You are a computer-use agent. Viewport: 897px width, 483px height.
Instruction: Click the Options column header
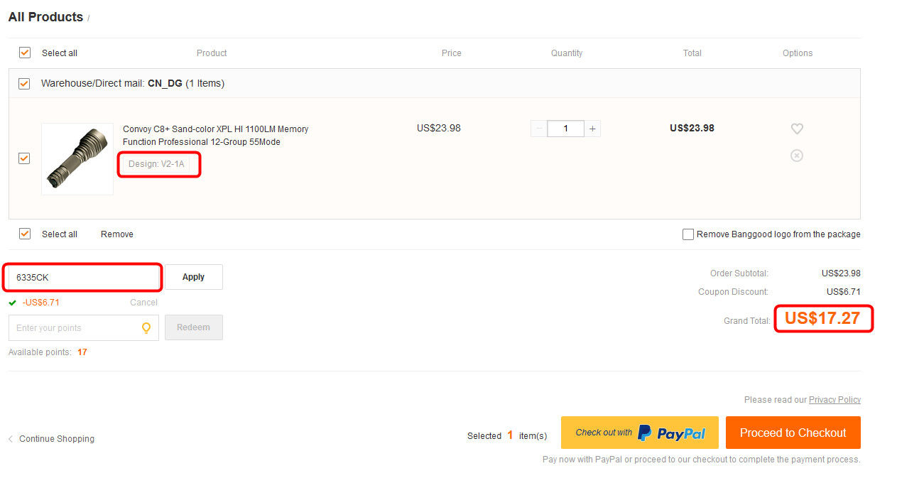[798, 53]
